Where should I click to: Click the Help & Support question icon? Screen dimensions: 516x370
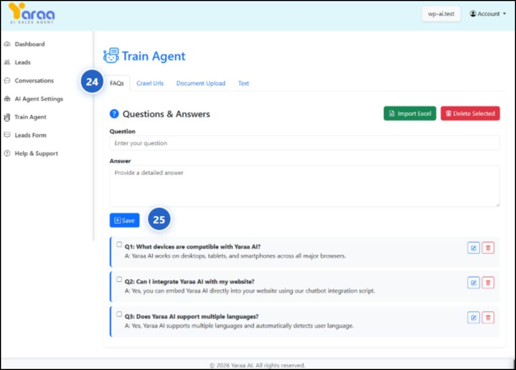tap(7, 153)
